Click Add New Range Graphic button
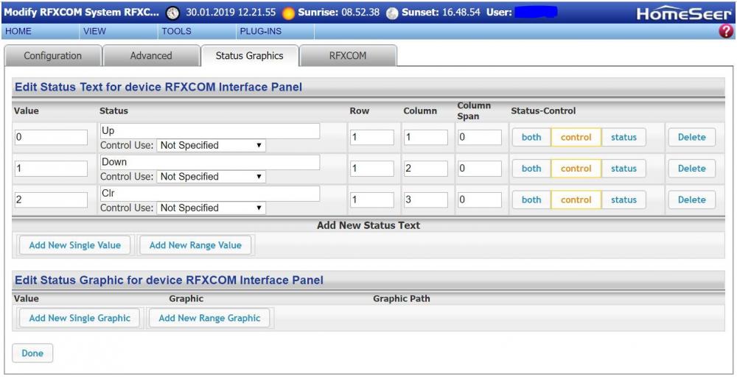The width and height of the screenshot is (737, 377). [x=209, y=318]
